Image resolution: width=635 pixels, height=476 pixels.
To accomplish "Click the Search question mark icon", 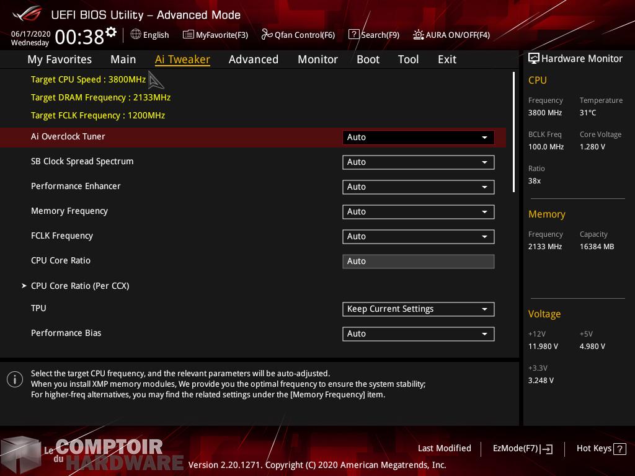I will tap(353, 35).
